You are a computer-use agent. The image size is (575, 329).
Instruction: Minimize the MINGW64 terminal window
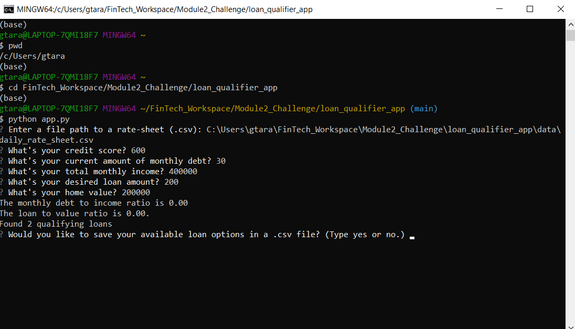tap(499, 9)
